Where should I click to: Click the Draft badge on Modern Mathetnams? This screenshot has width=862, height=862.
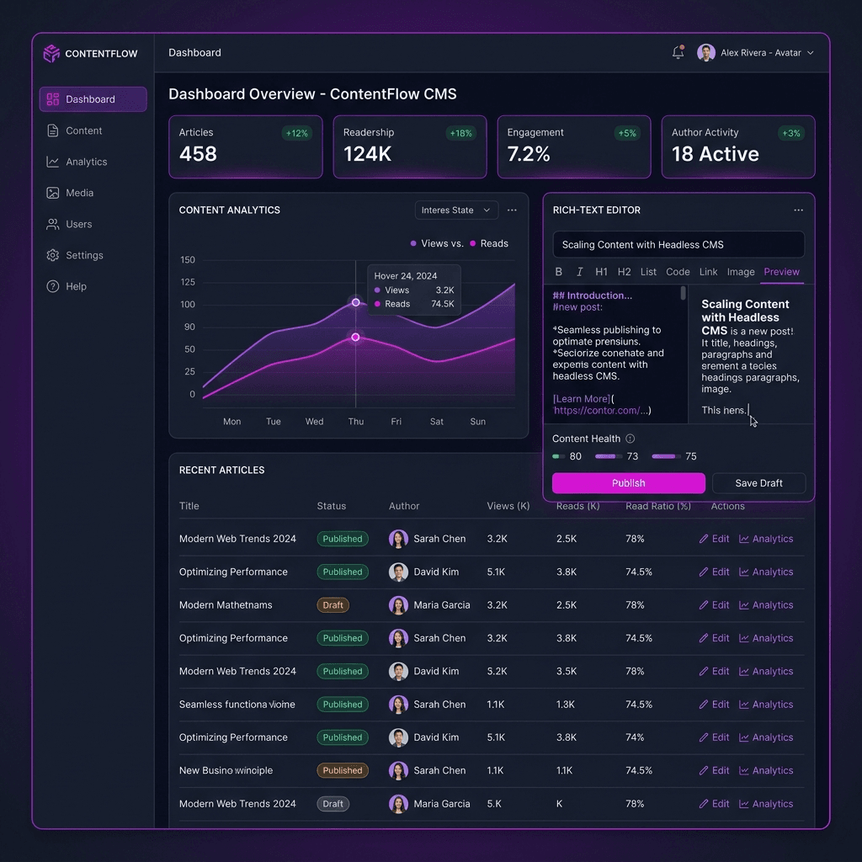333,604
